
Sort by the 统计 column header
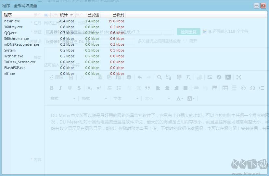coord(64,15)
